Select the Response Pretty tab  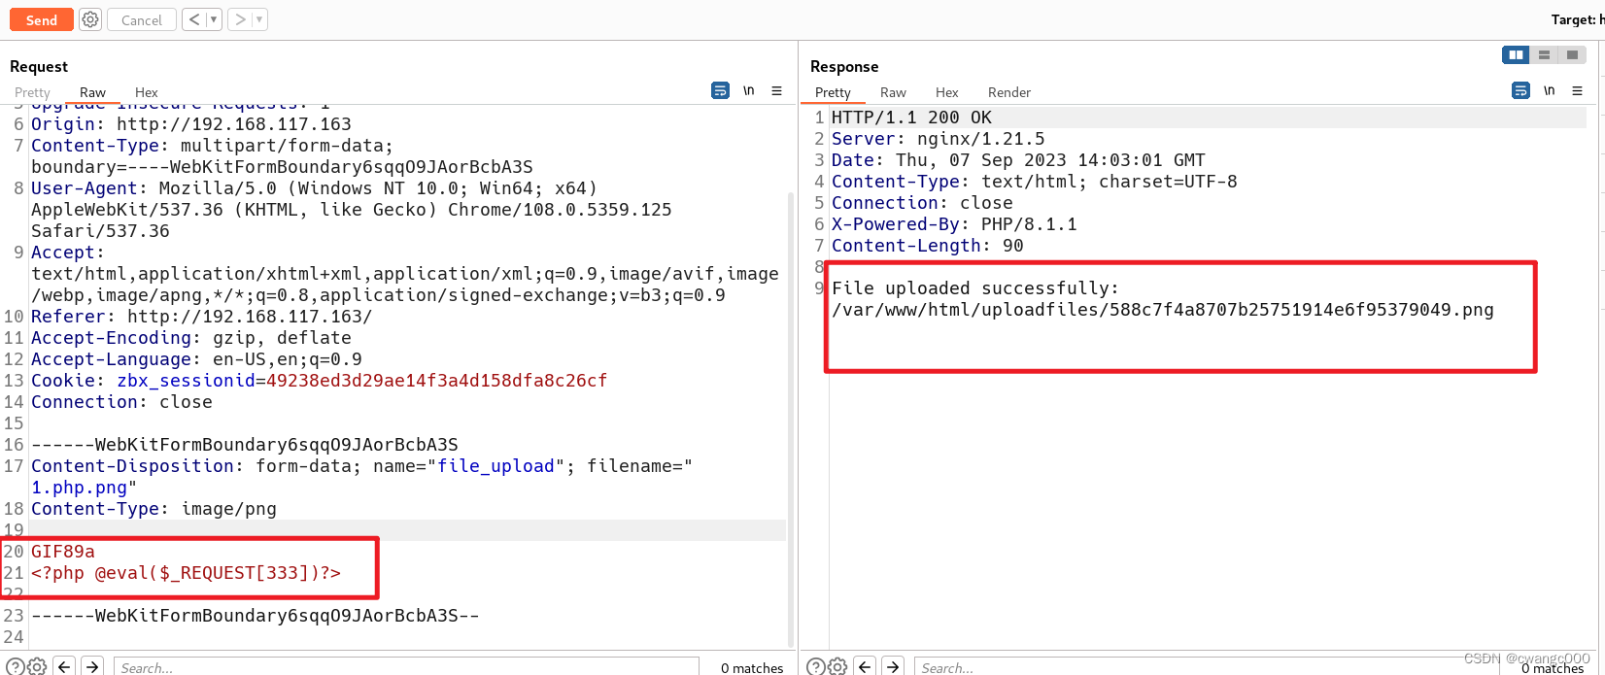click(833, 92)
